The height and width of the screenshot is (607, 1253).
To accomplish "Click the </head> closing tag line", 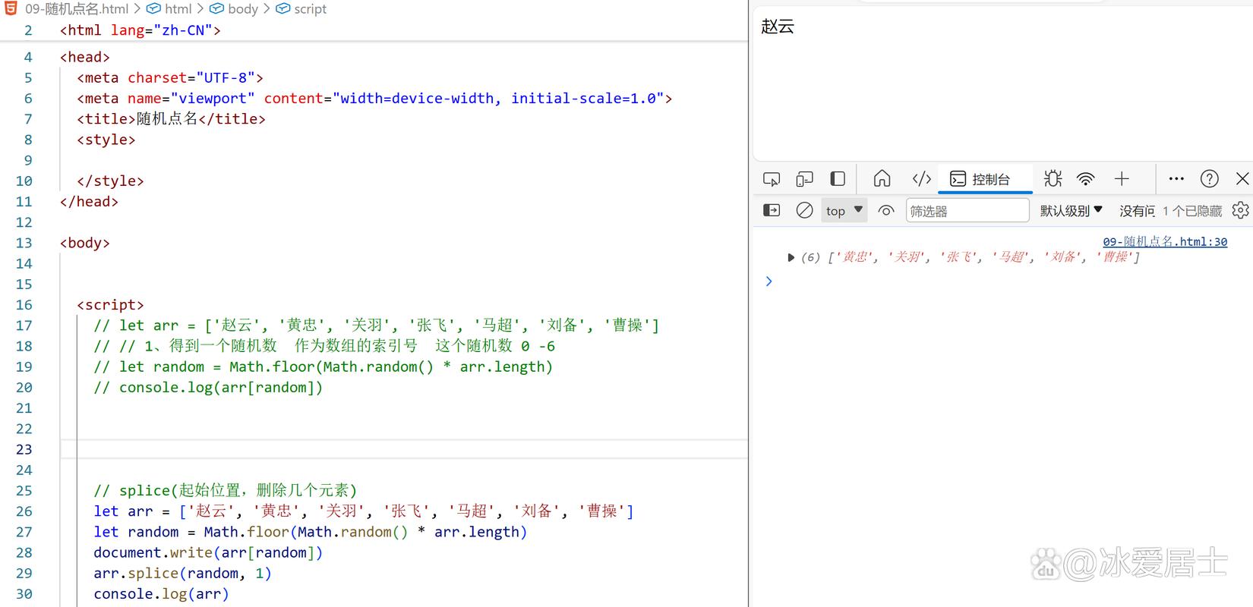I will pyautogui.click(x=89, y=202).
